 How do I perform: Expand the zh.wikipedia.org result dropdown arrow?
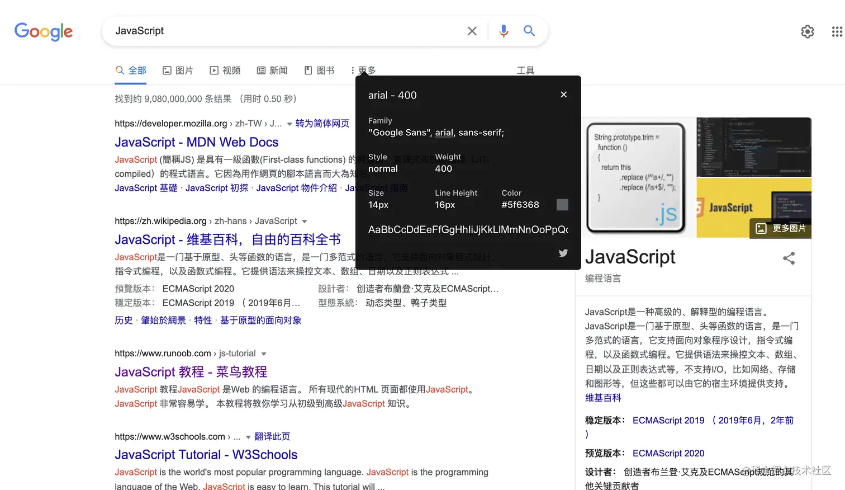click(304, 222)
